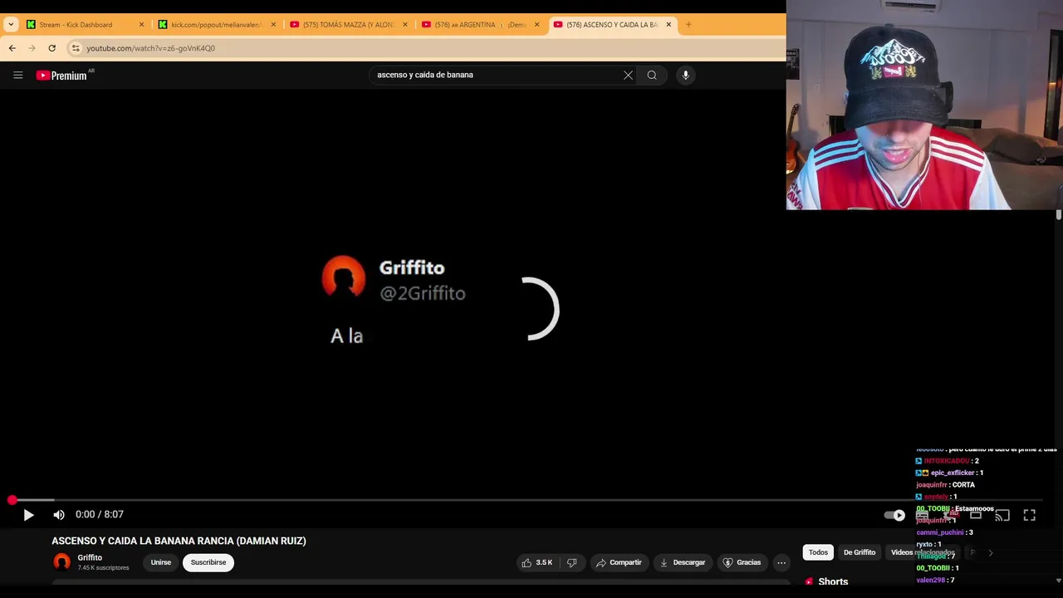This screenshot has width=1063, height=598.
Task: Close the ASCENSO Y CAIDA tab
Action: pos(669,25)
